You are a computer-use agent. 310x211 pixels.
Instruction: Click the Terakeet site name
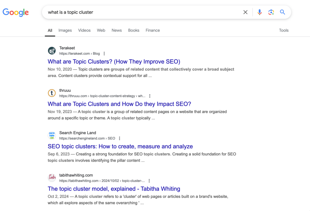(x=67, y=48)
